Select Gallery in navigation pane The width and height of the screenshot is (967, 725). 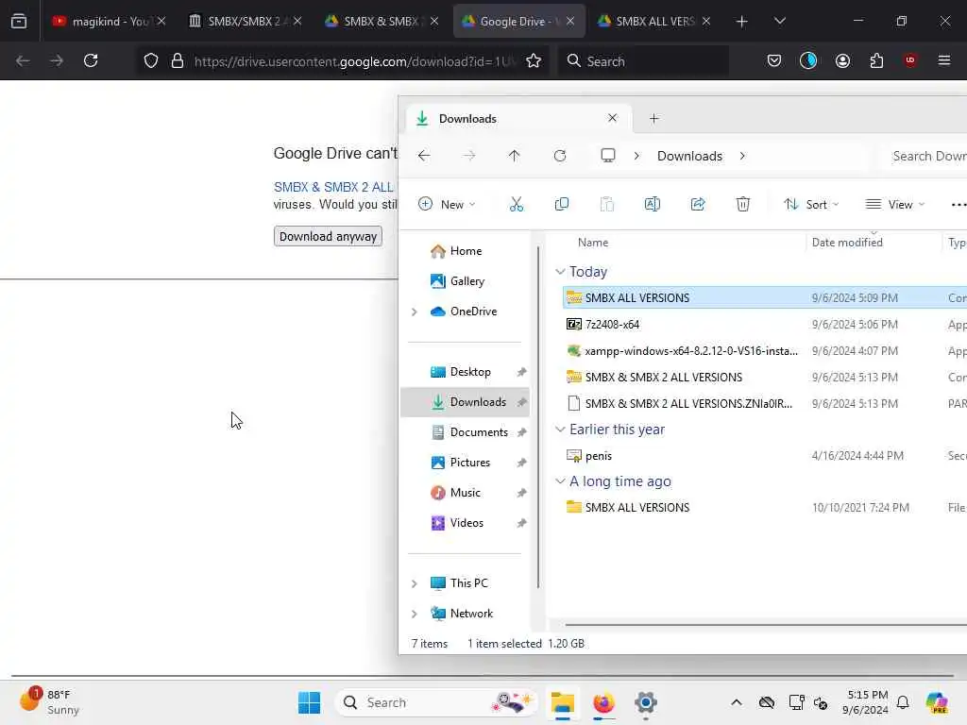(x=467, y=281)
